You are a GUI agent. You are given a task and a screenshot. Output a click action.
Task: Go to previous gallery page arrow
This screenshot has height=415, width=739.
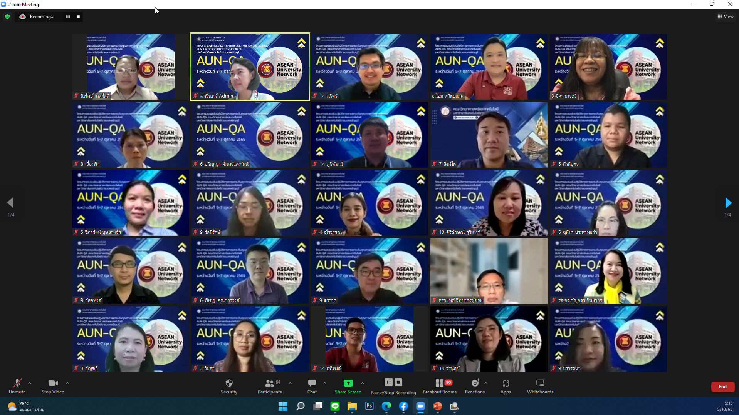pyautogui.click(x=10, y=203)
